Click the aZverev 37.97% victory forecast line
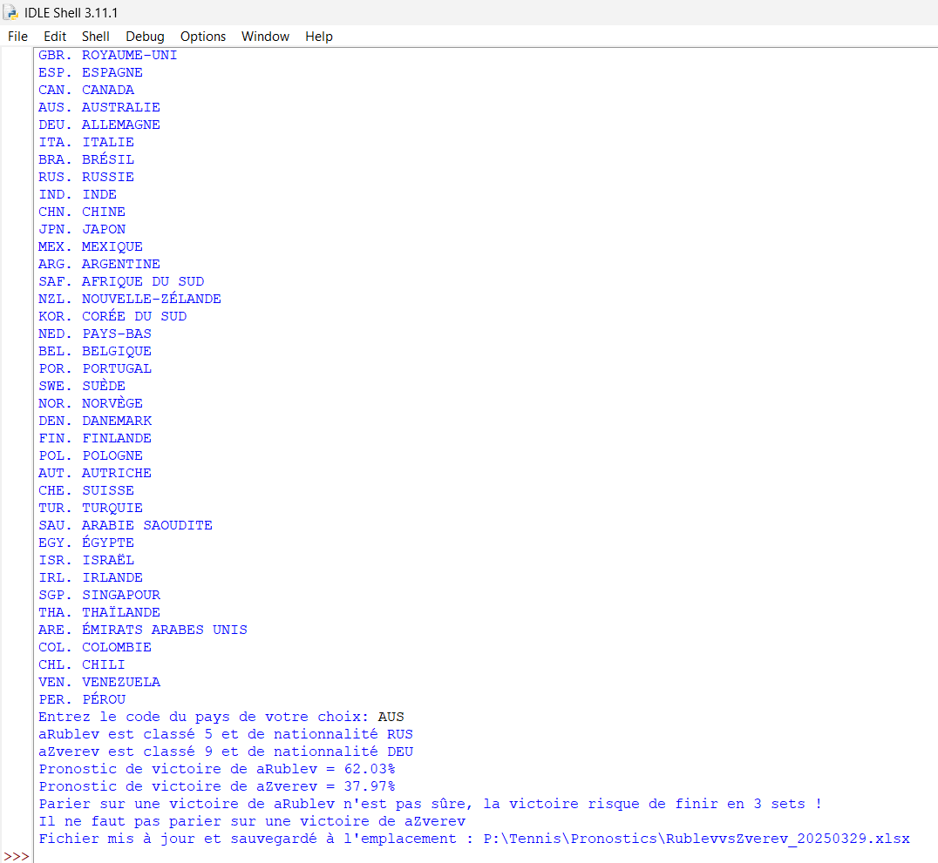The height and width of the screenshot is (863, 938). pyautogui.click(x=216, y=786)
